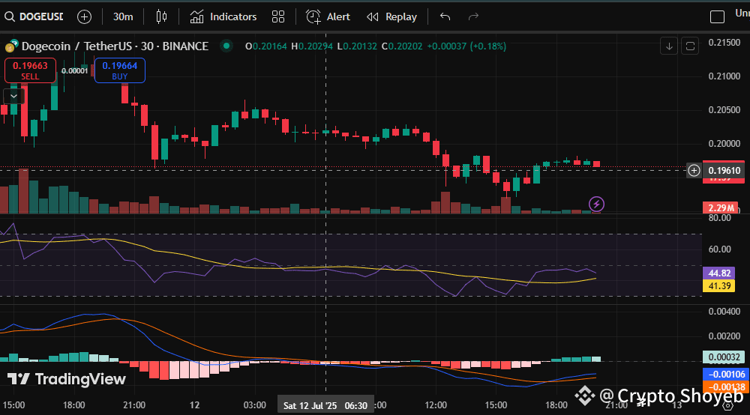Viewport: 750px width, 415px height.
Task: Click the red 0.19663 SELL button
Action: click(30, 70)
